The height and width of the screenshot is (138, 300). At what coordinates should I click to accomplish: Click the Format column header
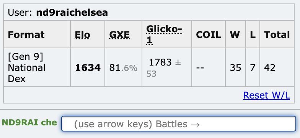pos(26,34)
